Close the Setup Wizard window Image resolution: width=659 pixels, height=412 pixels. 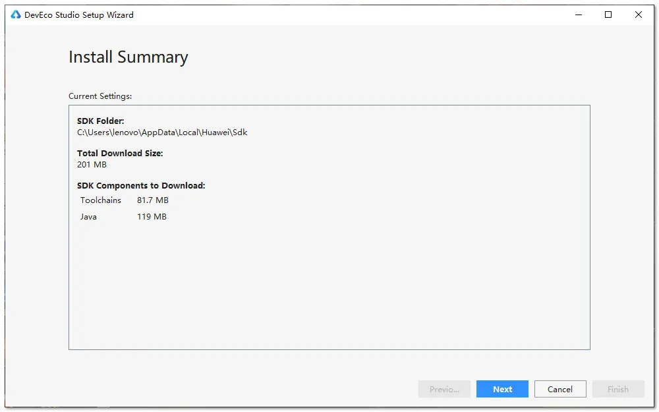coord(639,15)
